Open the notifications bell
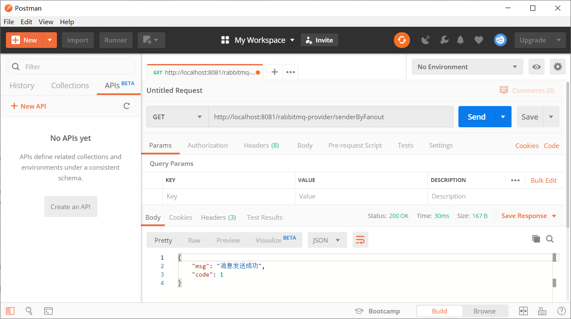The height and width of the screenshot is (319, 571). [461, 40]
